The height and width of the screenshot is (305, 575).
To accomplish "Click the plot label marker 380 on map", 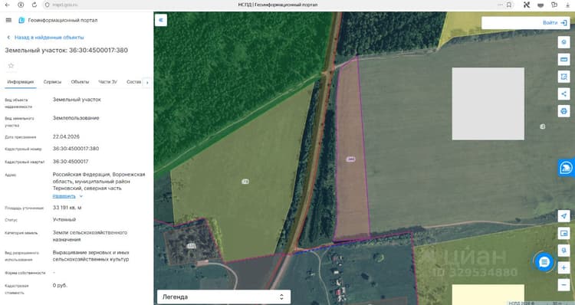I will (x=350, y=159).
